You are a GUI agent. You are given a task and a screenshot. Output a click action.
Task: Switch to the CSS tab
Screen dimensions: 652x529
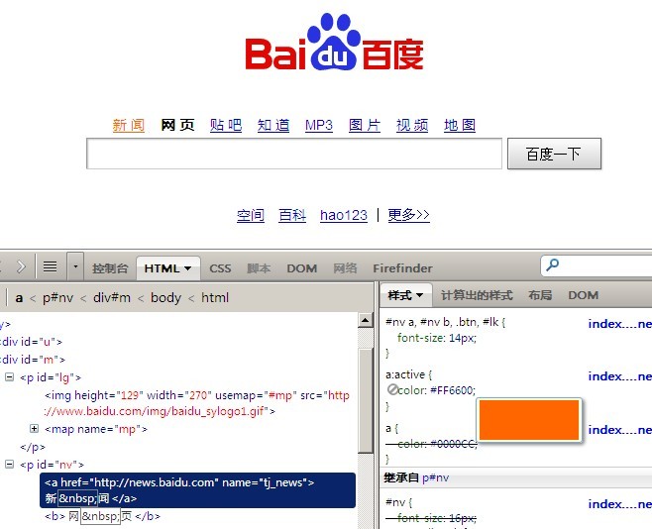click(x=220, y=268)
